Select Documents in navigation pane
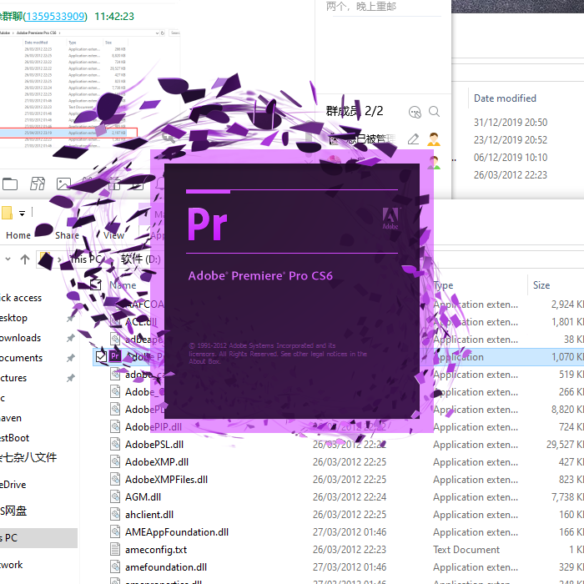The width and height of the screenshot is (584, 584). coord(21,358)
